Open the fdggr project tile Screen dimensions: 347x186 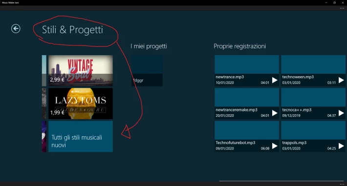pyautogui.click(x=147, y=71)
